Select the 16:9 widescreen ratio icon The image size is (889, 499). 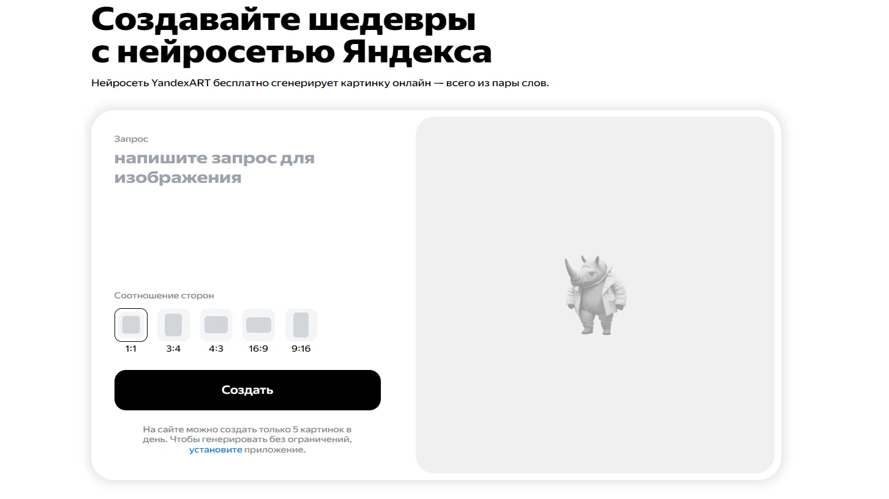pos(258,325)
